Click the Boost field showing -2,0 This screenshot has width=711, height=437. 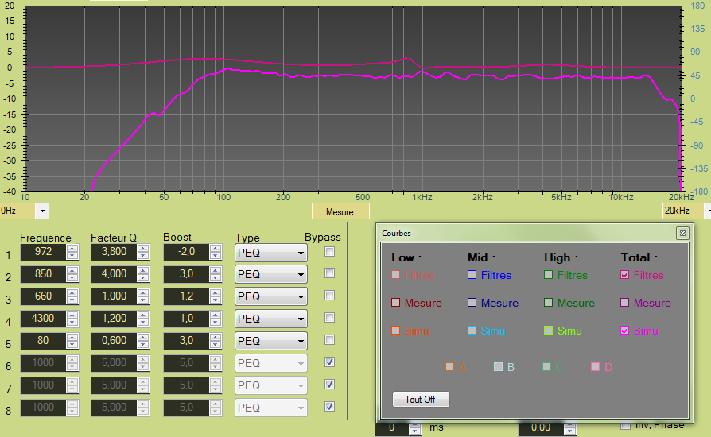pyautogui.click(x=185, y=253)
